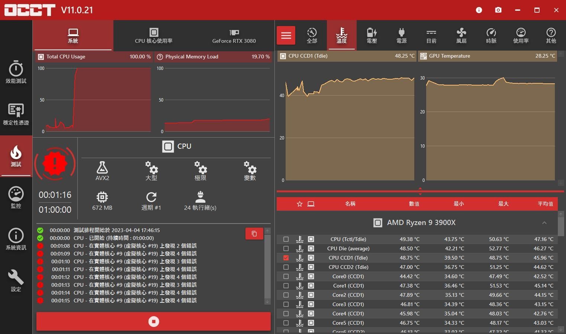Click the test log vertical scrollbar

[267, 266]
